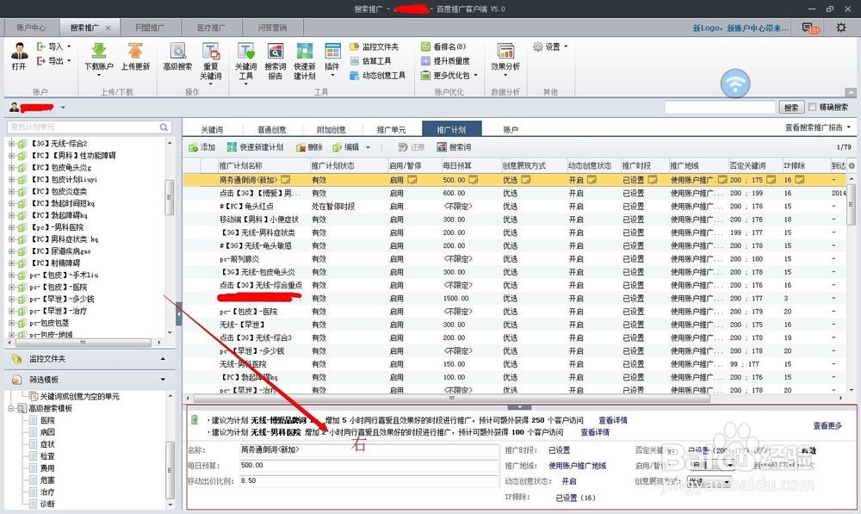Toggle the 精确搜索 checkbox

812,107
